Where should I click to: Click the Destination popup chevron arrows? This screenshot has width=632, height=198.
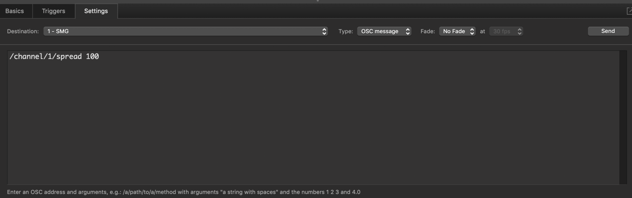(x=324, y=31)
